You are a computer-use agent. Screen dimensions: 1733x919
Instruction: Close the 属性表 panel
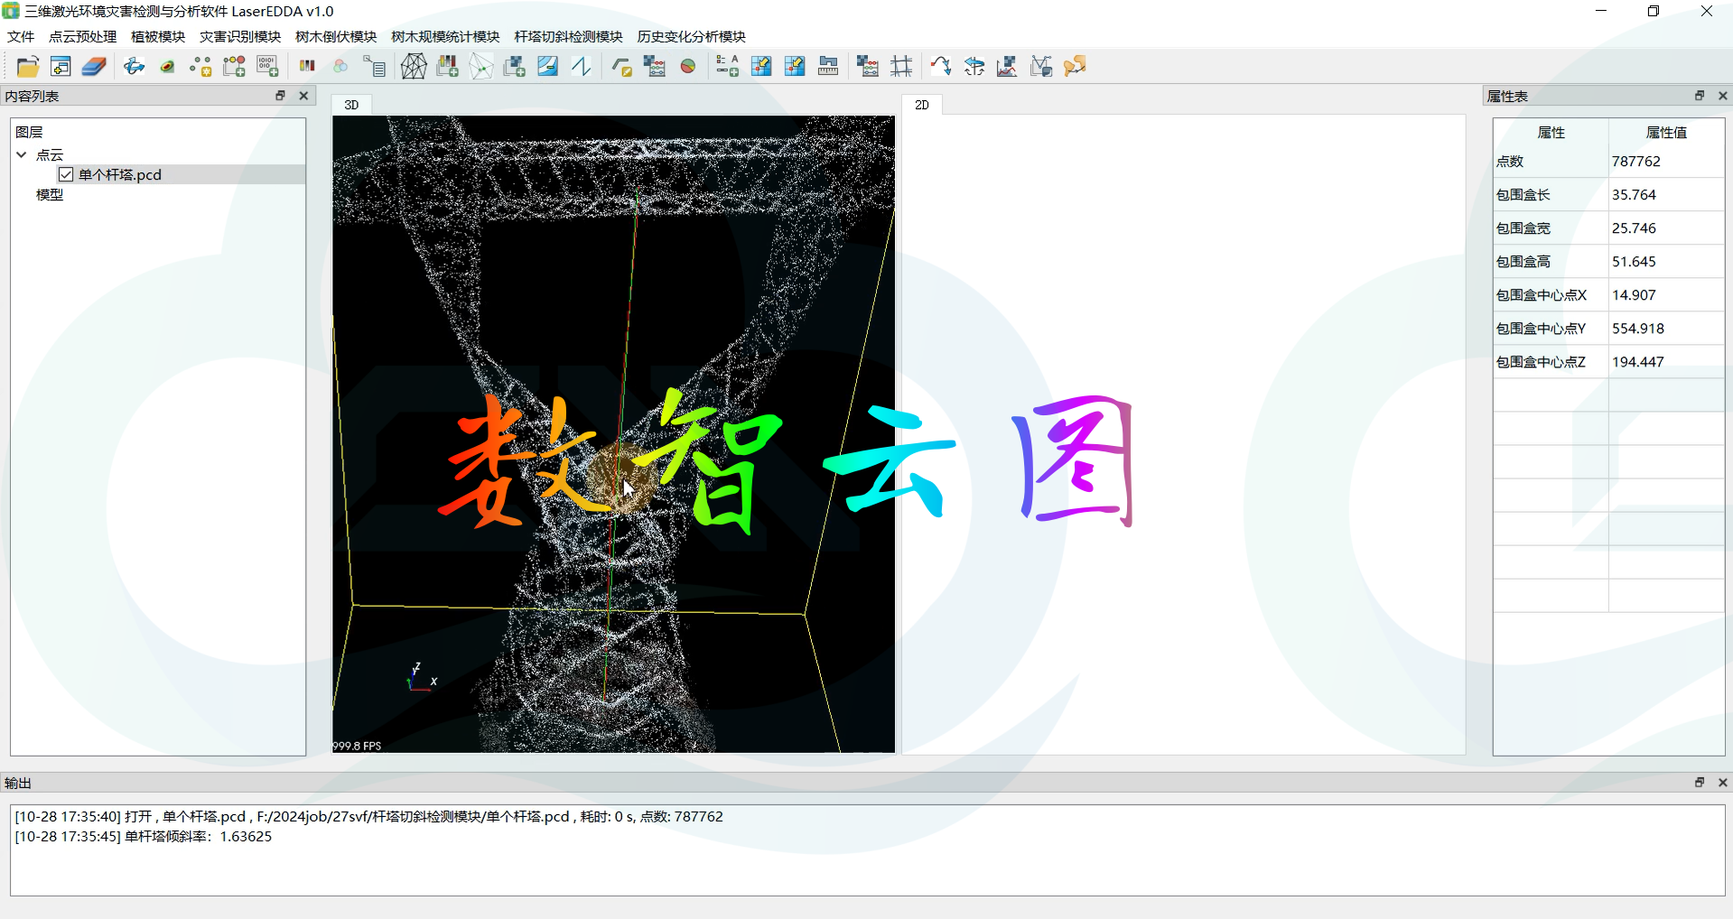click(1722, 96)
